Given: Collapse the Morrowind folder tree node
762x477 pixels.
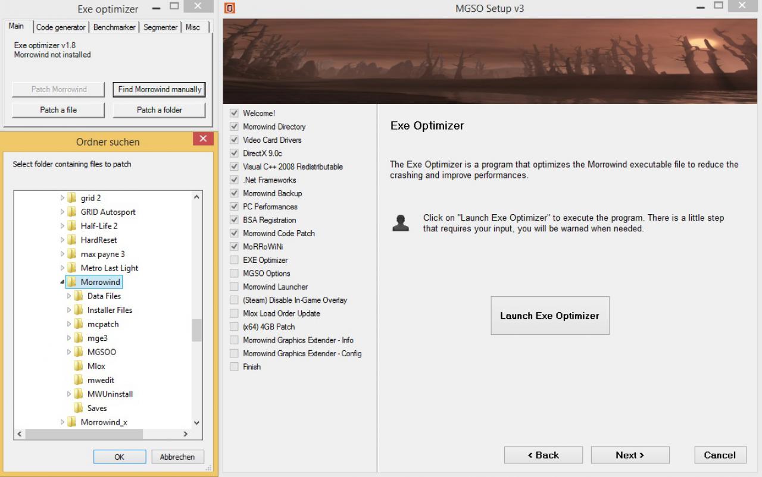Looking at the screenshot, I should point(63,283).
